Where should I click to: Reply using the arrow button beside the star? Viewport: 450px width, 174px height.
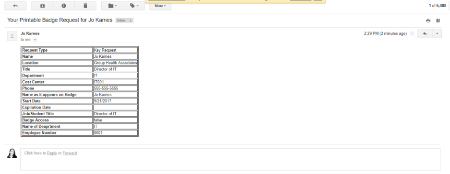tap(425, 33)
